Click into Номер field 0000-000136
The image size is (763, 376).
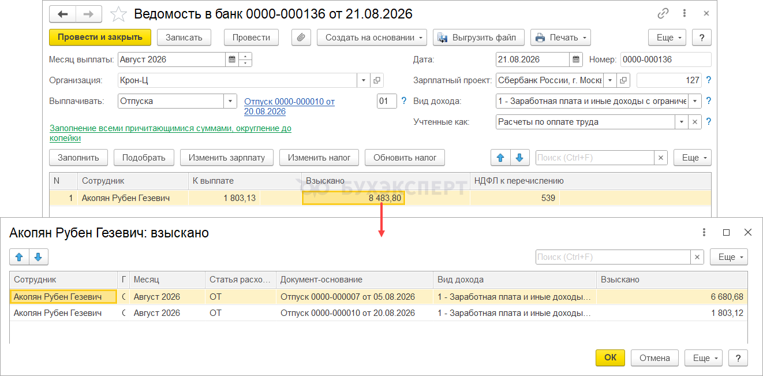(x=665, y=59)
